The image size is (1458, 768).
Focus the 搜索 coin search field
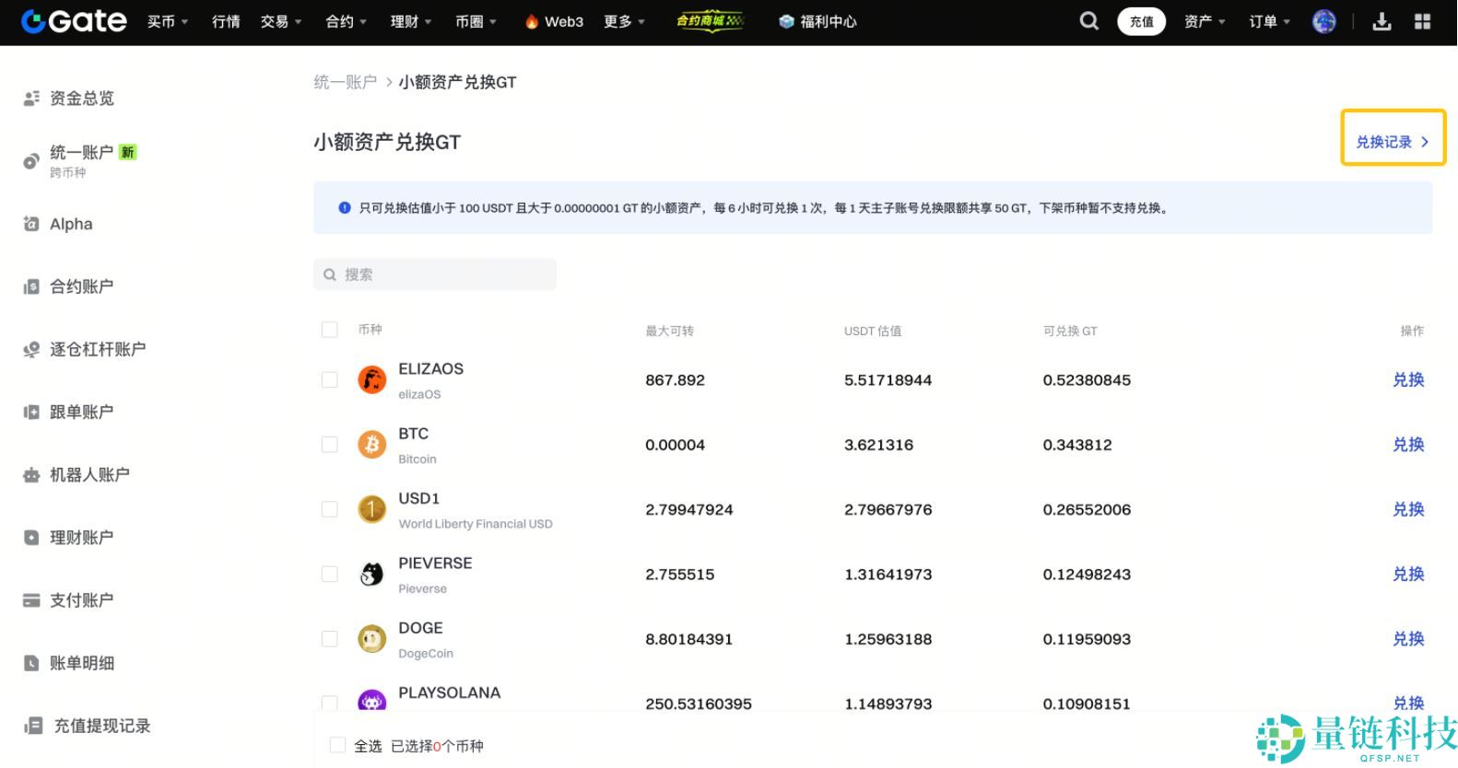tap(435, 274)
